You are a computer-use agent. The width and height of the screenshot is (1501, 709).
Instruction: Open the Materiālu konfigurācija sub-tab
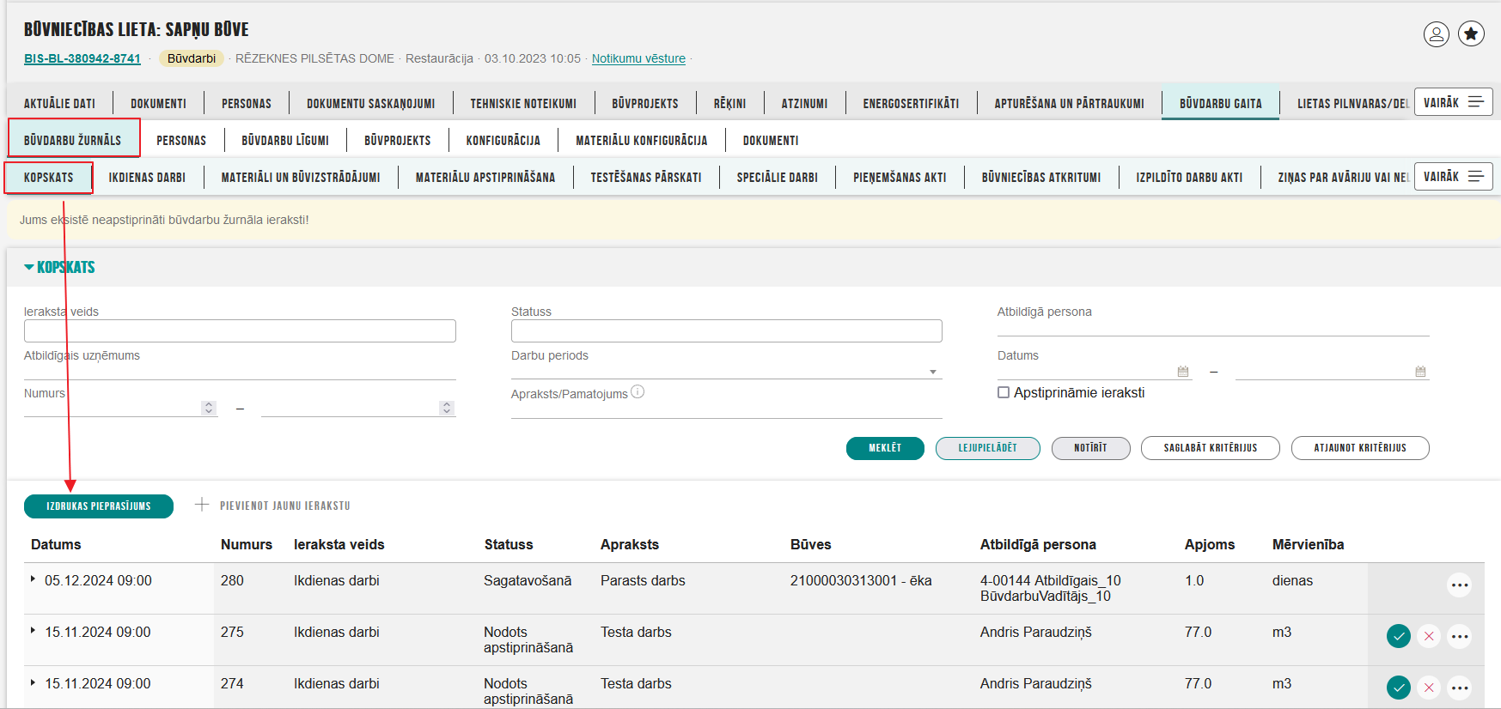(641, 140)
